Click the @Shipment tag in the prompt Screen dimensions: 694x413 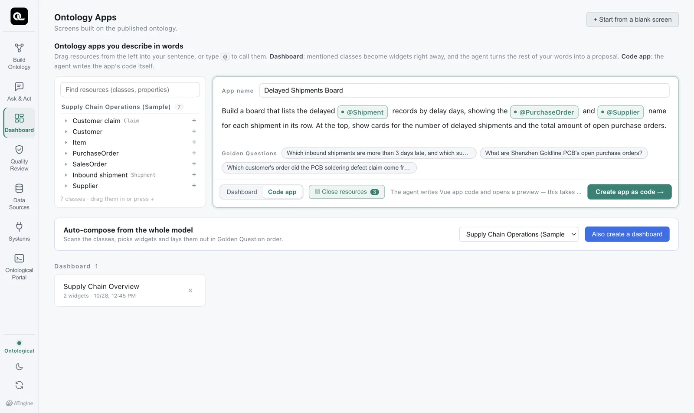pyautogui.click(x=363, y=112)
